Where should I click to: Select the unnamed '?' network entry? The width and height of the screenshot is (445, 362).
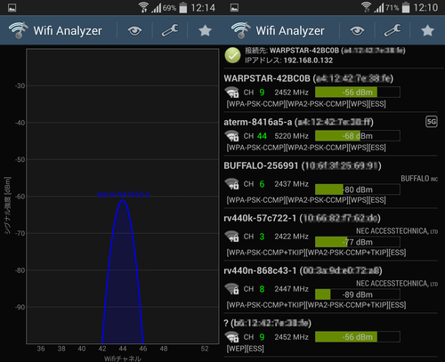pyautogui.click(x=268, y=323)
